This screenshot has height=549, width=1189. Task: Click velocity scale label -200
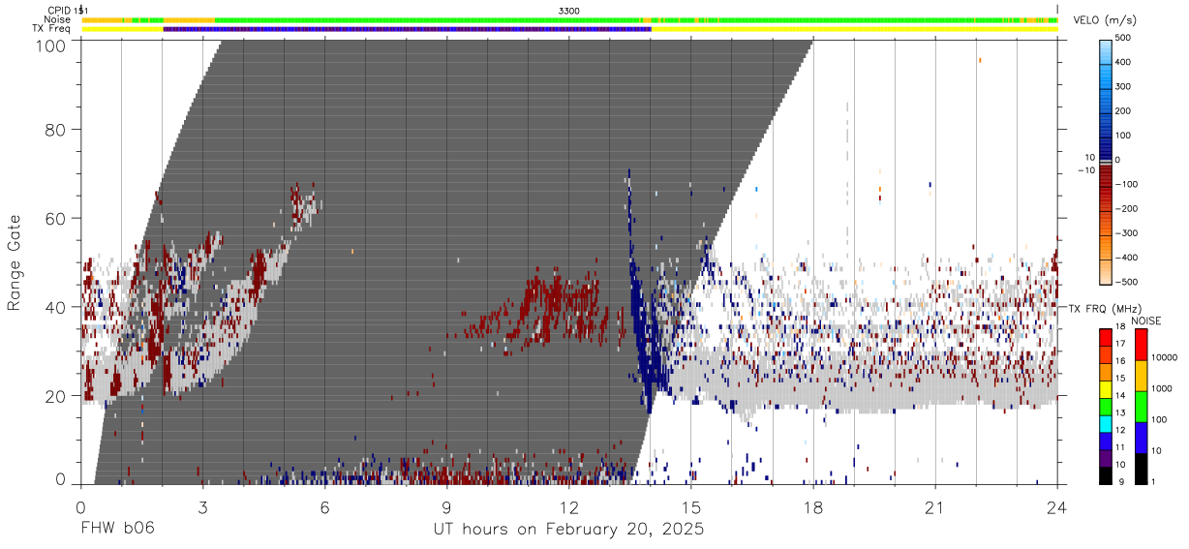click(x=1126, y=208)
